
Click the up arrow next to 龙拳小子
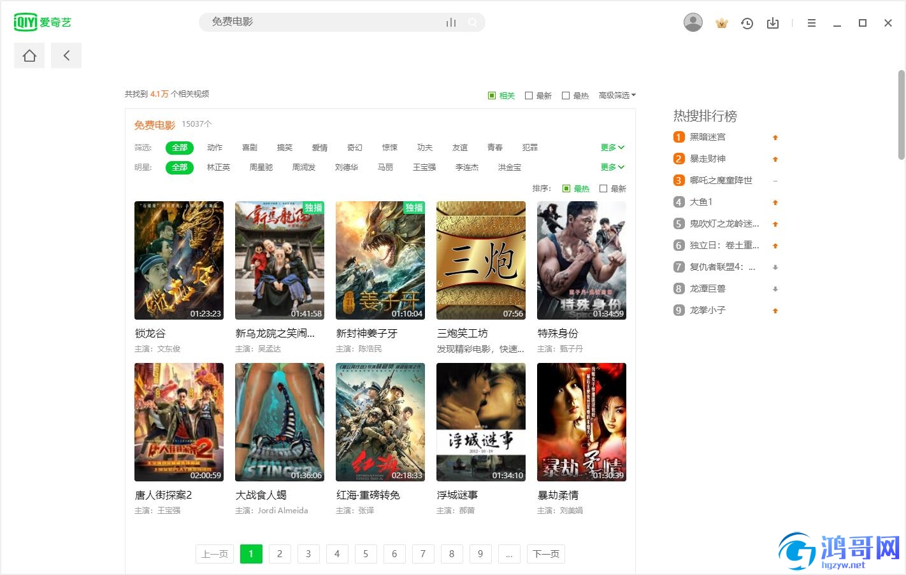(775, 311)
